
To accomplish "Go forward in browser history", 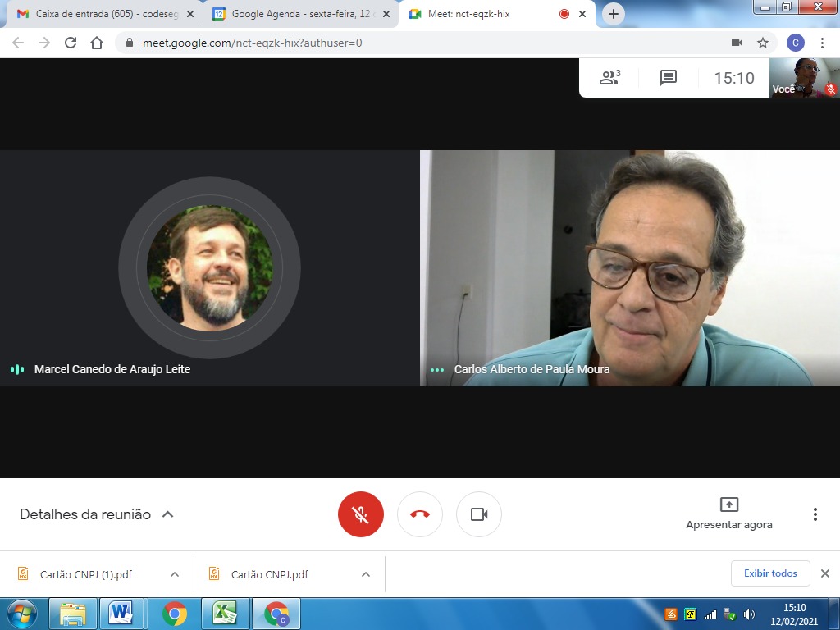I will [44, 43].
